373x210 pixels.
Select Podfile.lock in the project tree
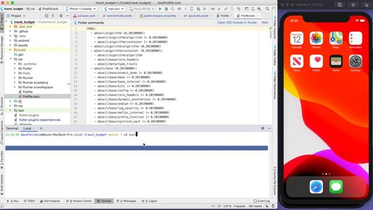pos(31,96)
